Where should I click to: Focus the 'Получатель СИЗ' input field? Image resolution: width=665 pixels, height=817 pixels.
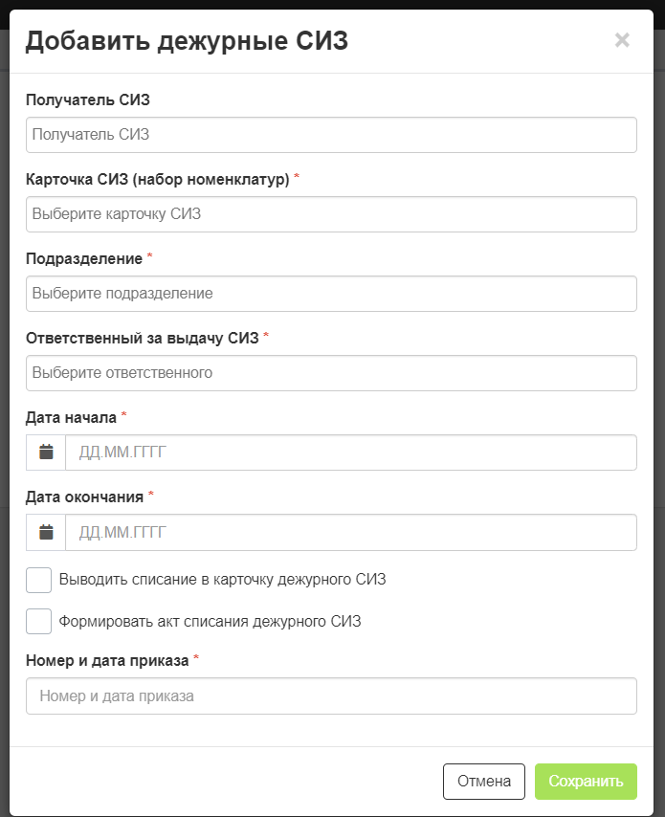(x=331, y=135)
